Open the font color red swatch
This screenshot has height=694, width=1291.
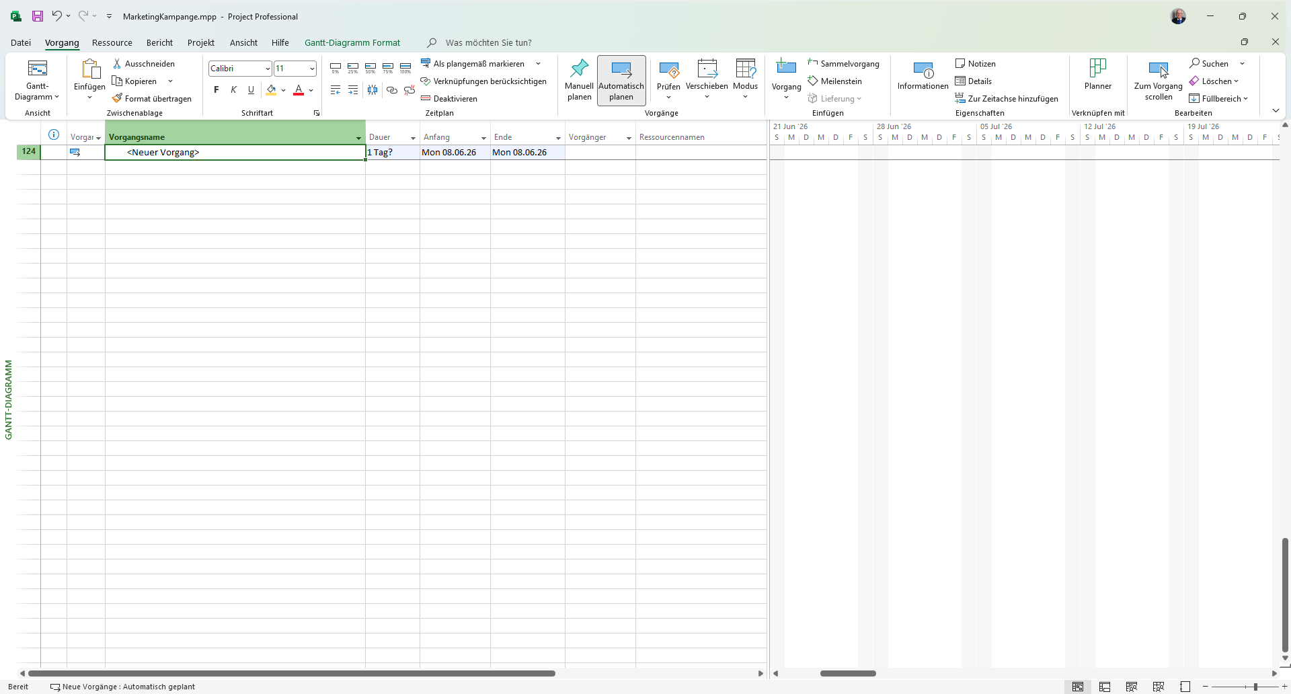299,89
